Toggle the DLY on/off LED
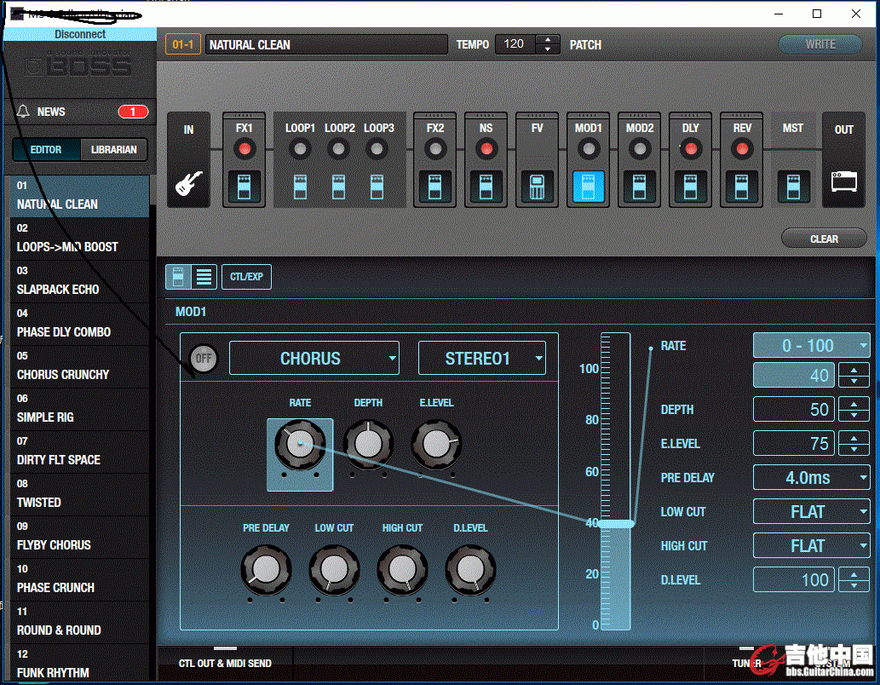Viewport: 880px width, 685px height. click(x=690, y=149)
